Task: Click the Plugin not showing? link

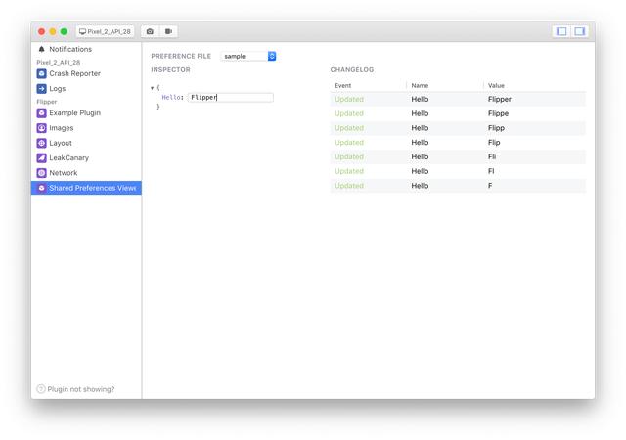Action: click(x=81, y=389)
